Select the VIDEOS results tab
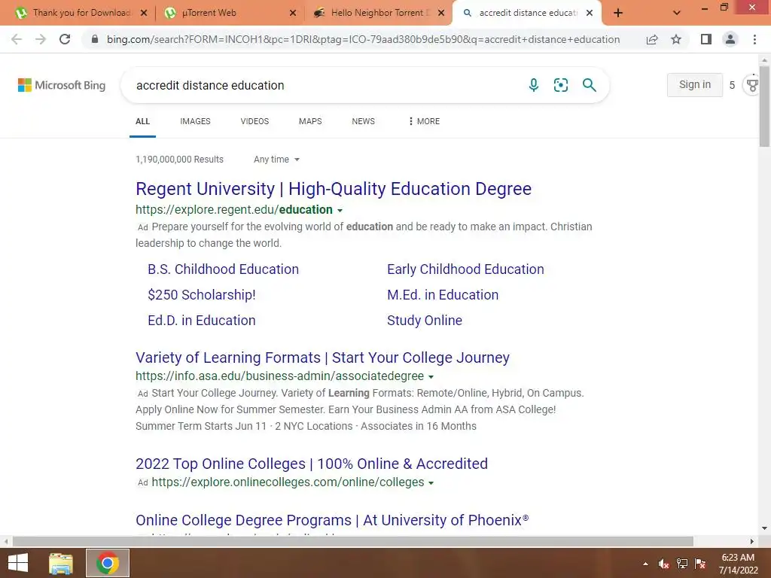The width and height of the screenshot is (771, 578). (254, 121)
